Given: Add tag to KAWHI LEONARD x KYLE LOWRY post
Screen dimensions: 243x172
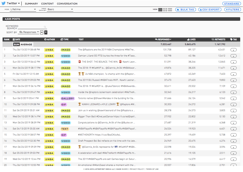Looking at the screenshot, I should click(234, 105).
